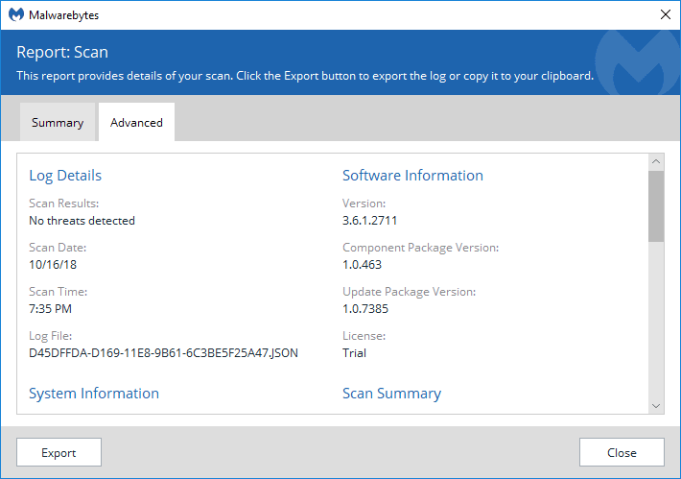Close the window with the X icon

tap(665, 14)
